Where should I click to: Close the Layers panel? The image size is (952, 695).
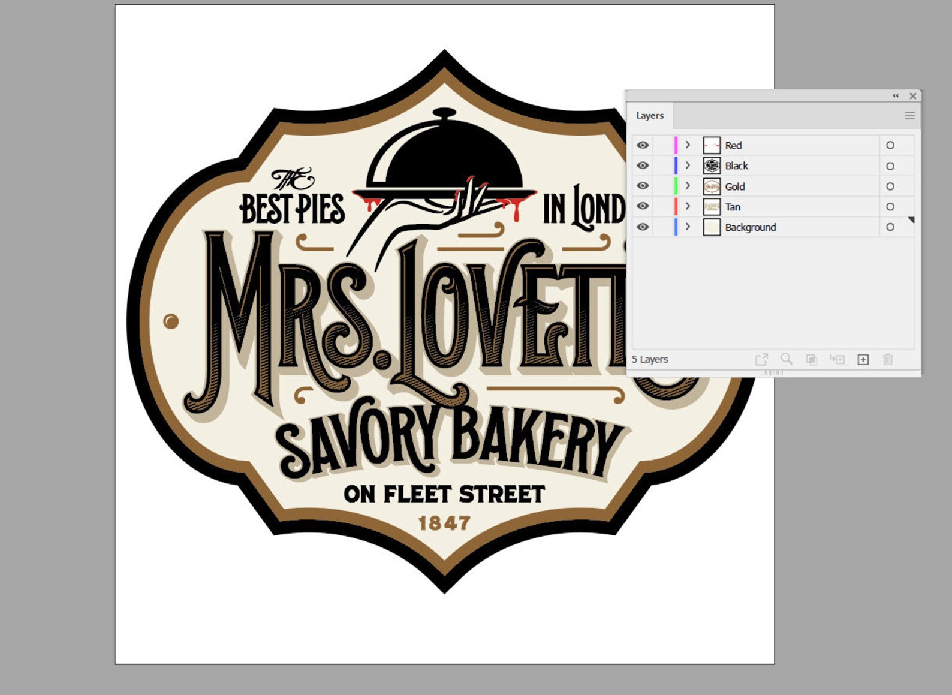(x=913, y=96)
